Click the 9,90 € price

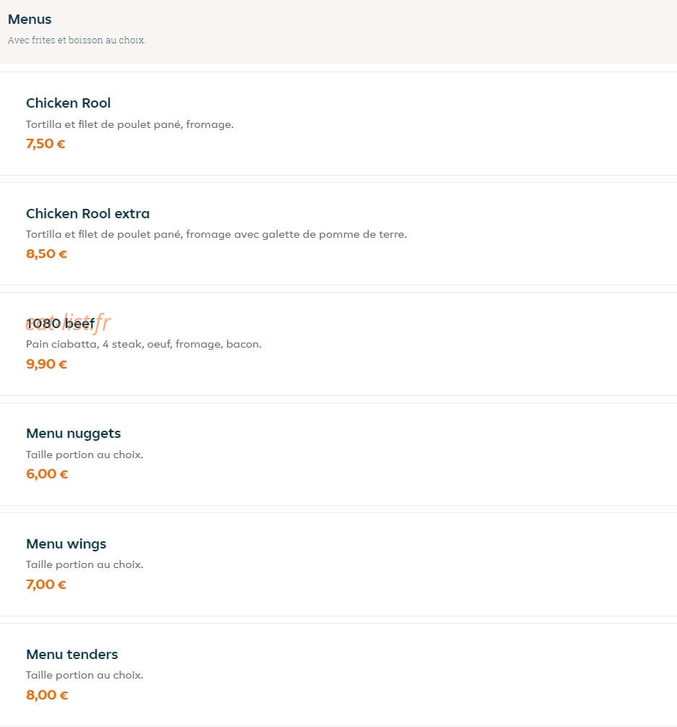[46, 364]
